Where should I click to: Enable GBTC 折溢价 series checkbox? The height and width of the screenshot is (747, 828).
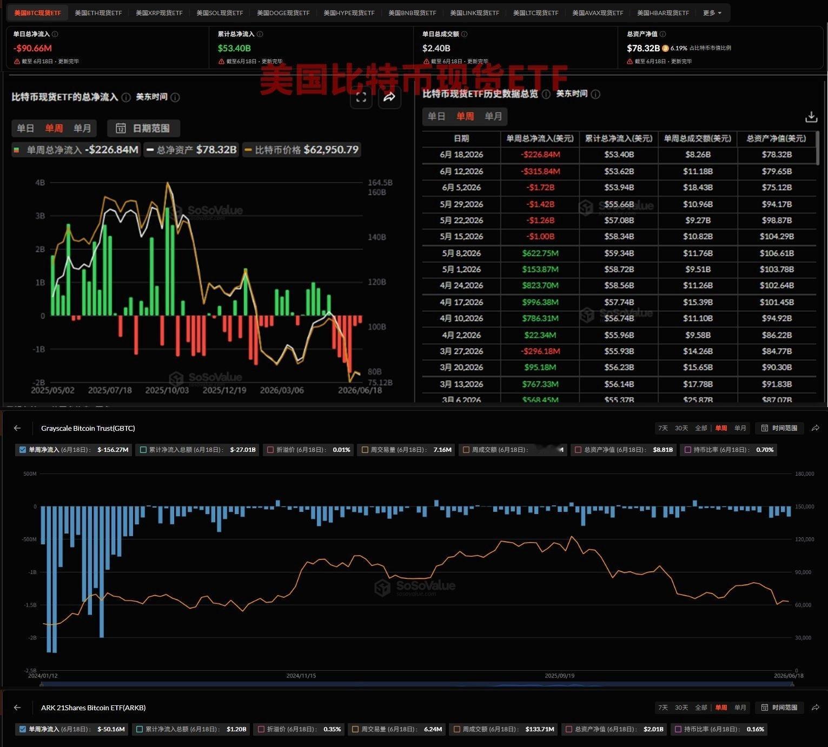(270, 450)
